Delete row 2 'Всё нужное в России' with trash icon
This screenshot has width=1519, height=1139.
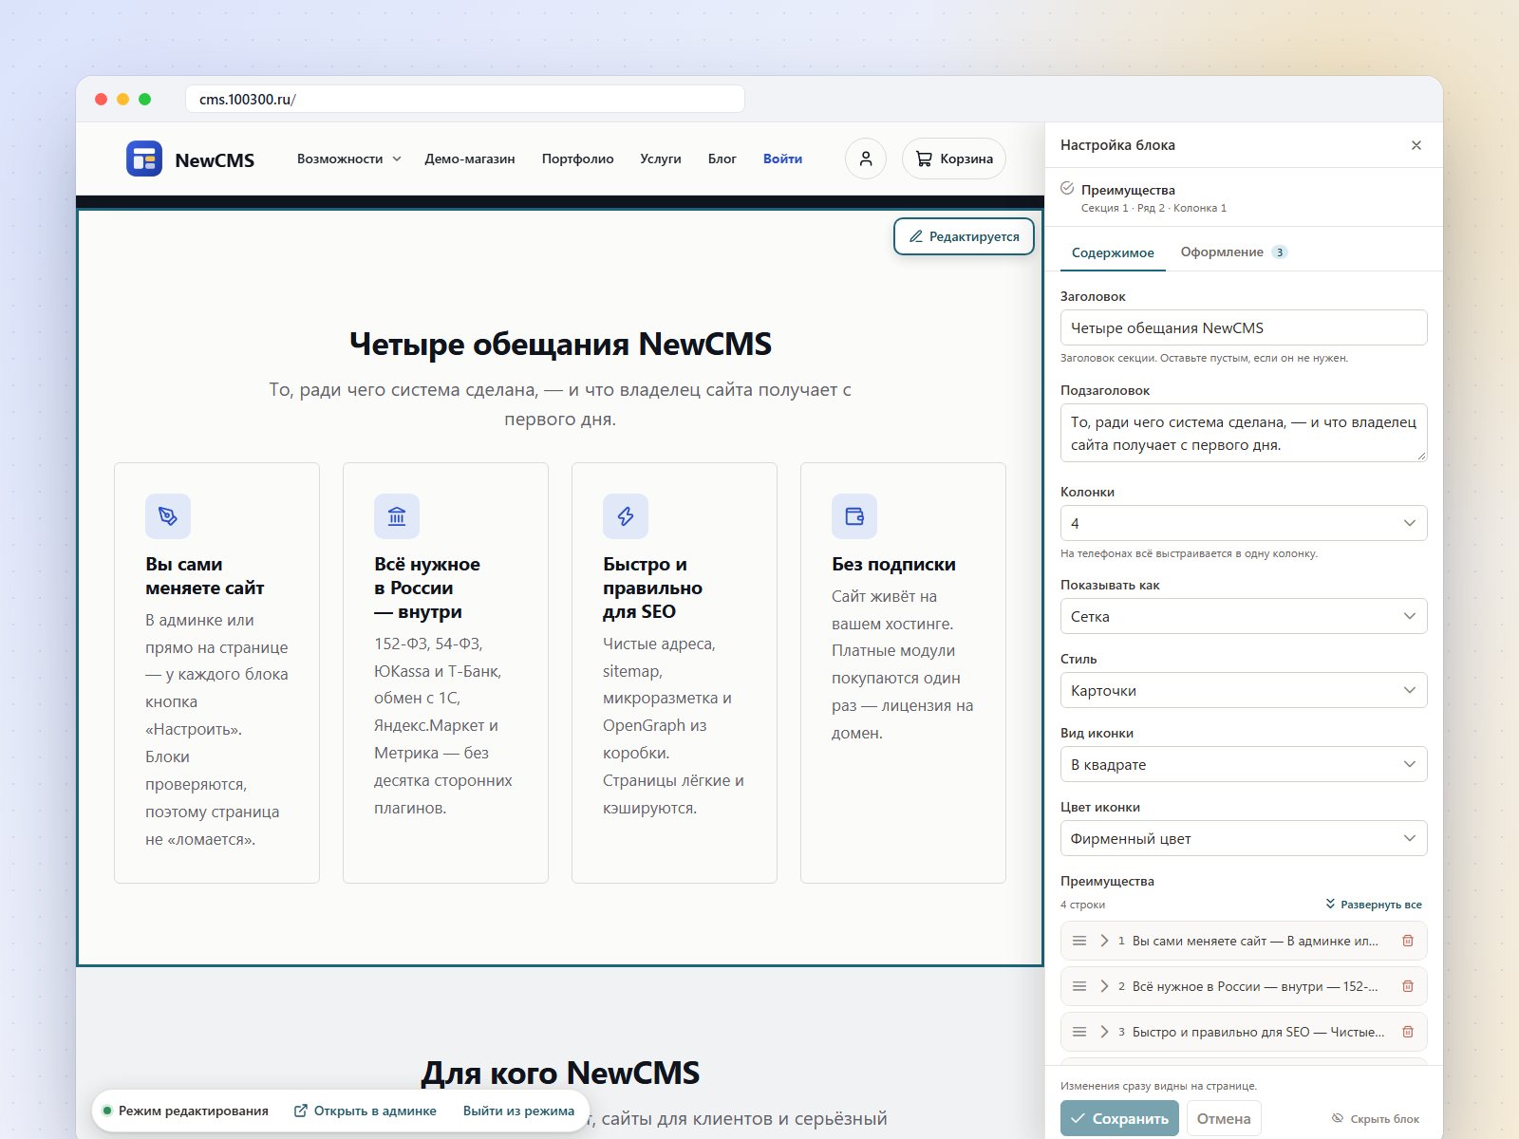pyautogui.click(x=1408, y=986)
